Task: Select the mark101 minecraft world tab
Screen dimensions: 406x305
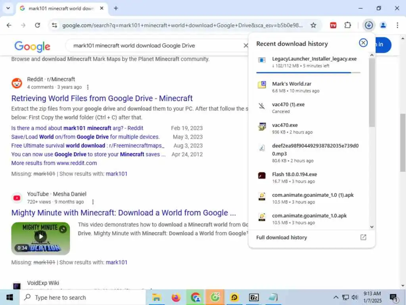Action: click(61, 8)
